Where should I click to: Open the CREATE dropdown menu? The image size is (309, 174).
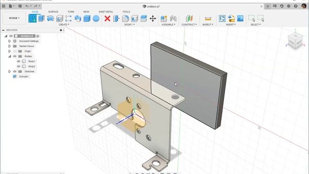(64, 25)
